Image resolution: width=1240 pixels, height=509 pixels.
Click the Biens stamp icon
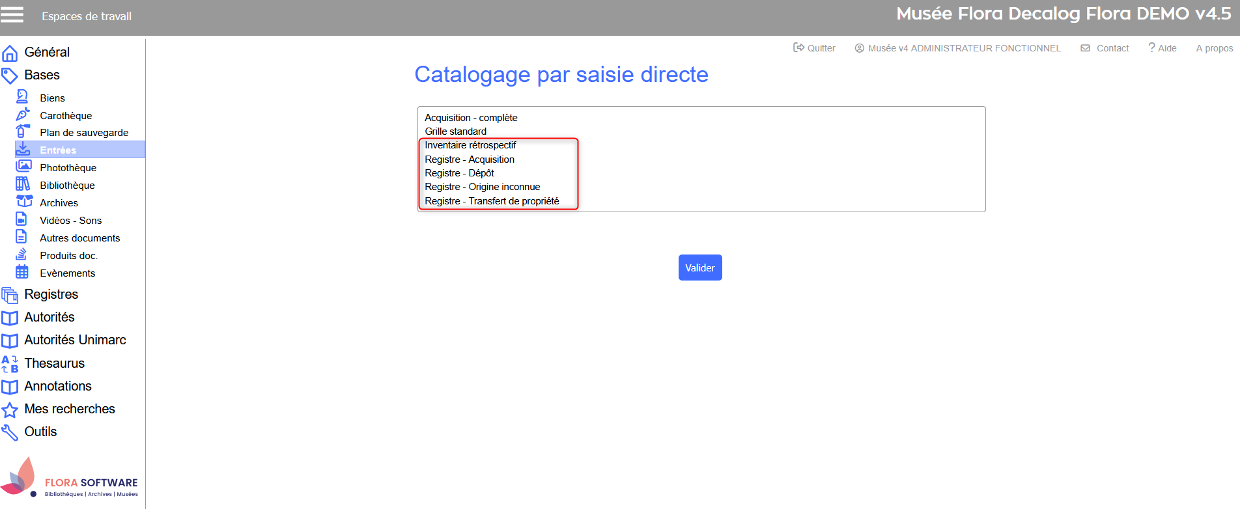[x=22, y=97]
